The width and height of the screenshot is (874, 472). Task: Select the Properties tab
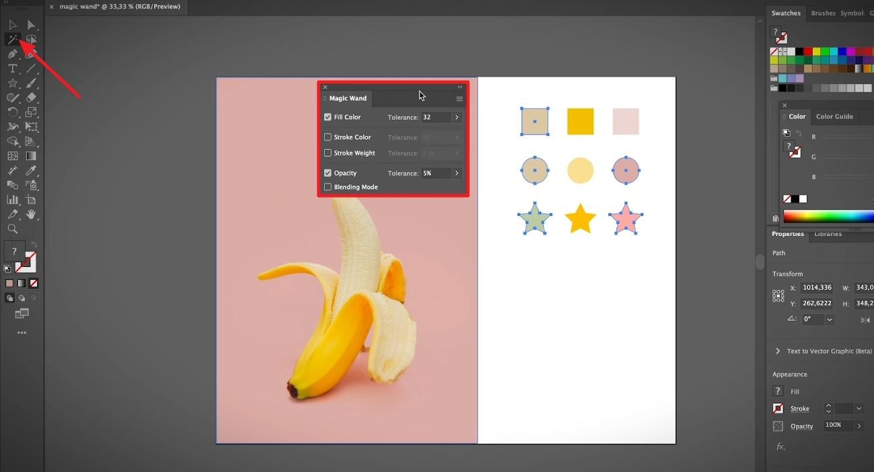pos(787,234)
